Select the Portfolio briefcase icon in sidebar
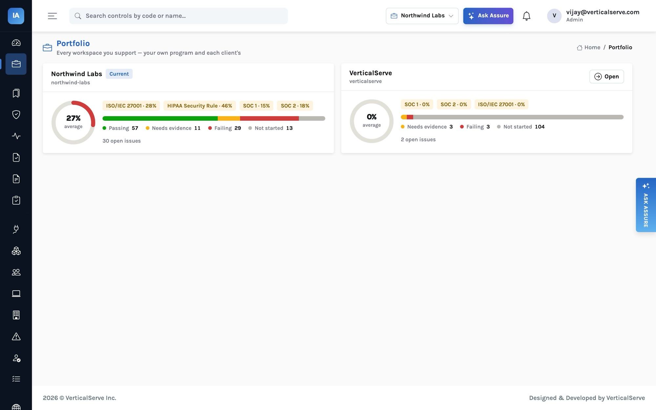This screenshot has width=656, height=410. click(16, 64)
